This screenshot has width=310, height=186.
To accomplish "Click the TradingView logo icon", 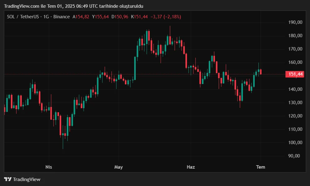I will 8,179.
